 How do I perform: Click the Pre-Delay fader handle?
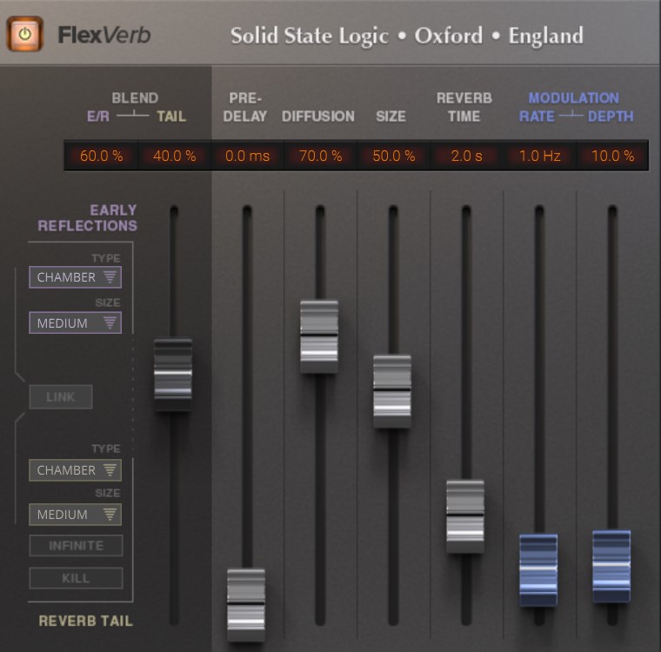pos(246,604)
